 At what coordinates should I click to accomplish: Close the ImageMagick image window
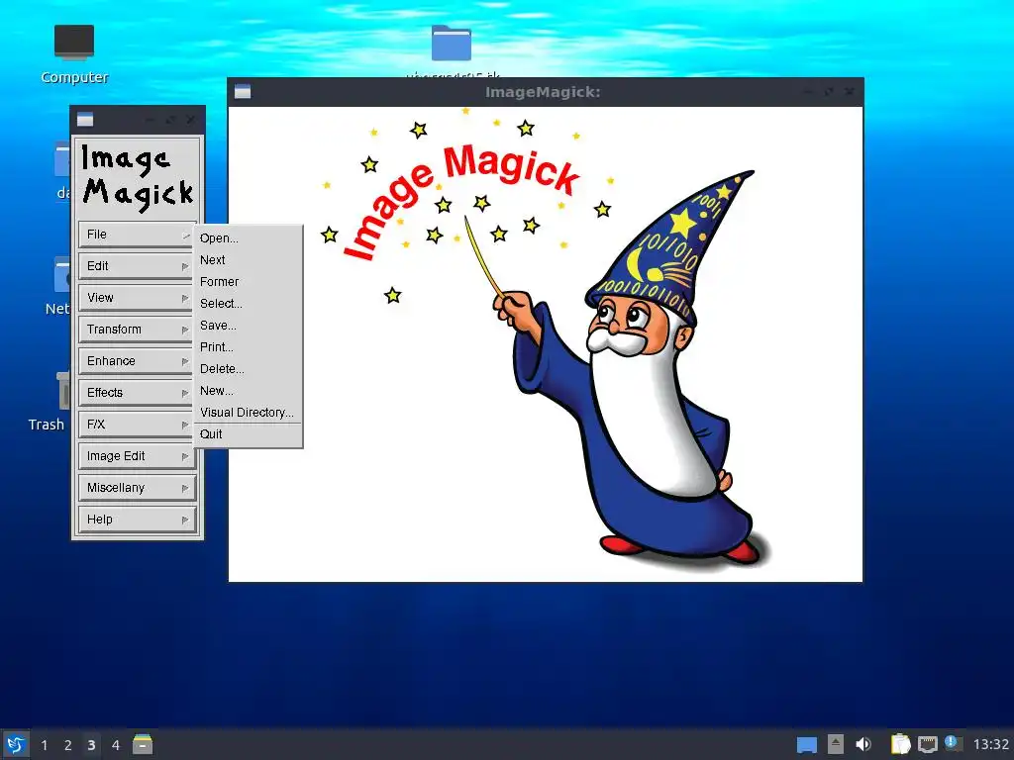(x=849, y=92)
